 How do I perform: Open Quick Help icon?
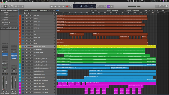(9, 6)
